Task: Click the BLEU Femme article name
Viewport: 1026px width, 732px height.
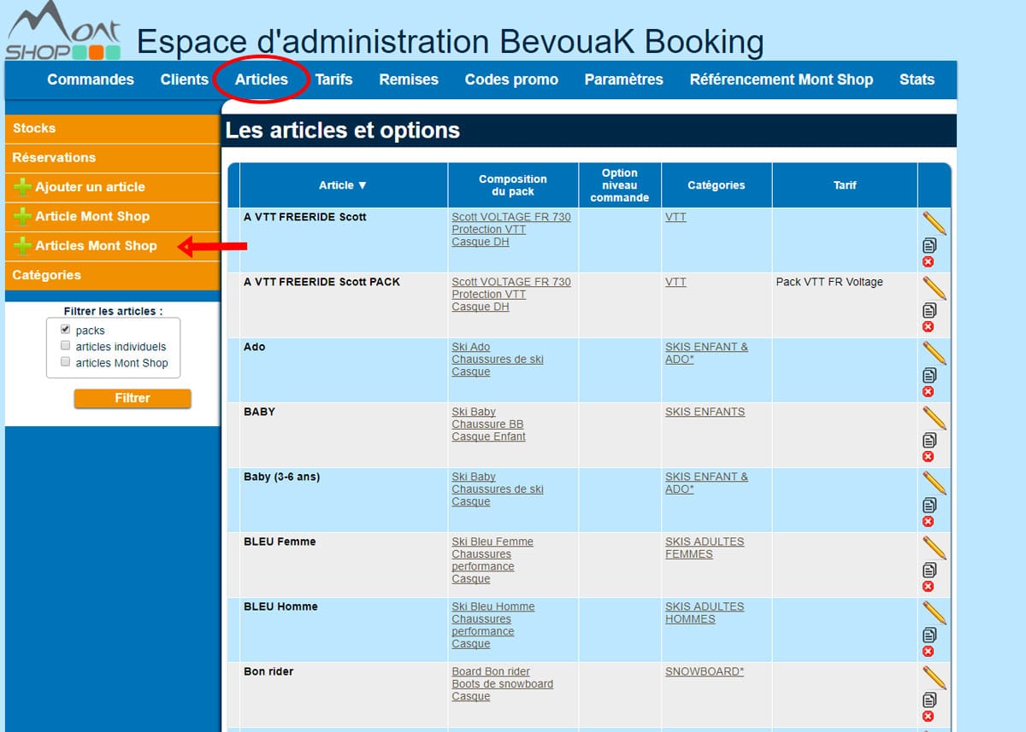Action: 280,542
